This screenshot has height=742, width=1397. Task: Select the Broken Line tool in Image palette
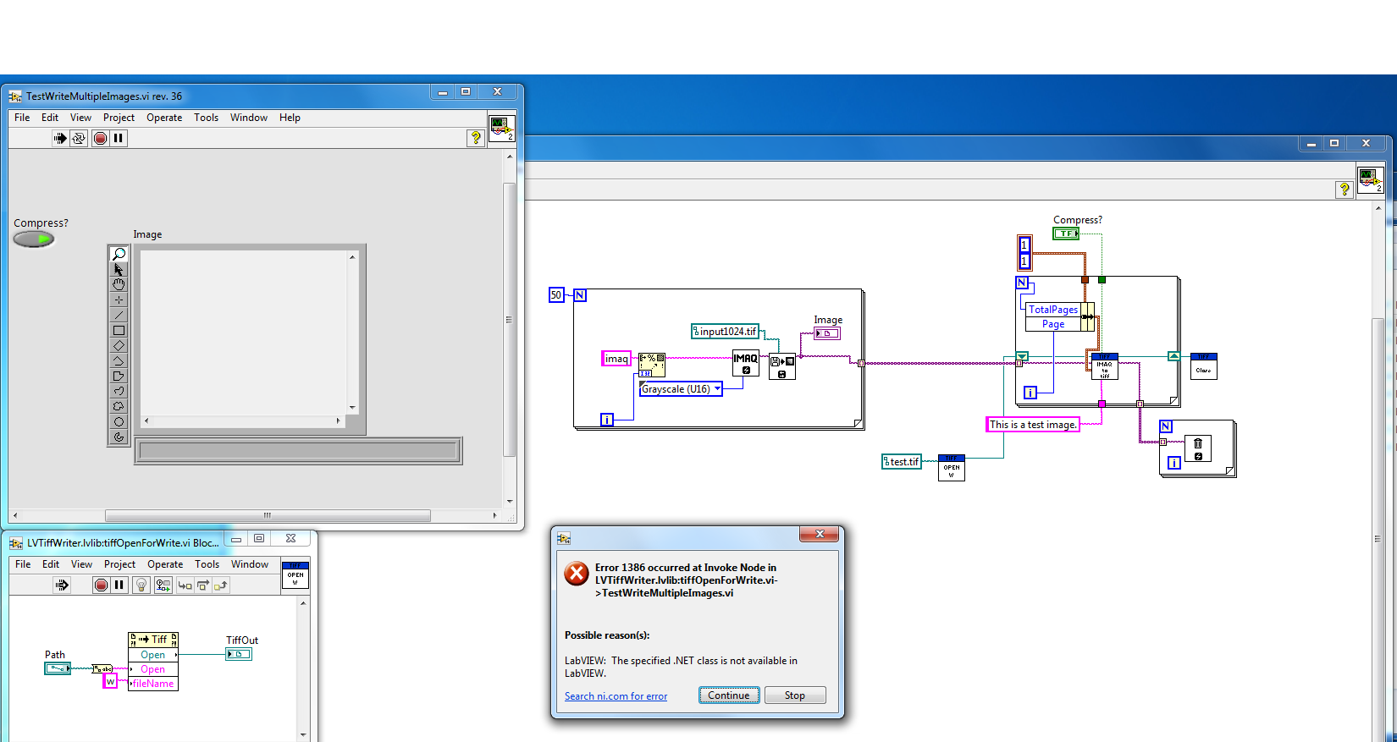119,360
